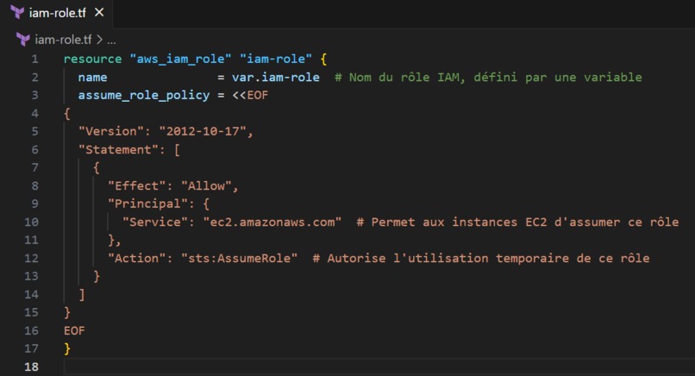Click 'var.iam-role' on line 2
The image size is (695, 376).
276,77
